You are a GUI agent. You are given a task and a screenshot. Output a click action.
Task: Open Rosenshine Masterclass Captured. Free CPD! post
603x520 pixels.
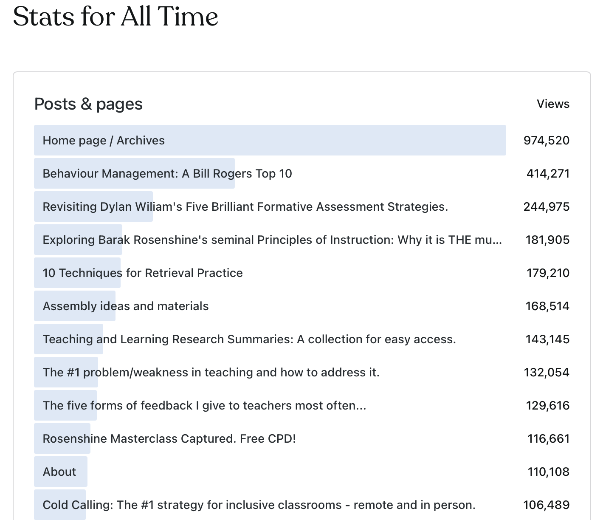click(x=169, y=439)
